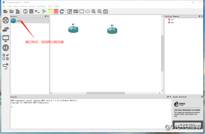Open the File menu
Viewport: 205px width, 134px height.
click(x=4, y=6)
